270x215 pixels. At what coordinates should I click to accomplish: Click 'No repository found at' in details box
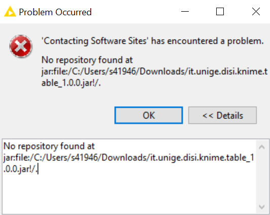(49, 146)
